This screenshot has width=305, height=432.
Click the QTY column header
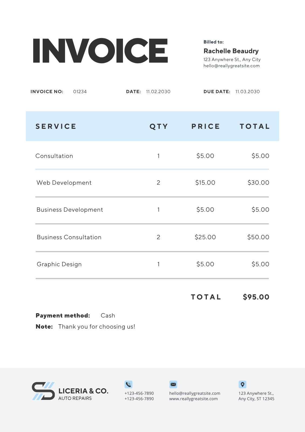click(x=159, y=126)
